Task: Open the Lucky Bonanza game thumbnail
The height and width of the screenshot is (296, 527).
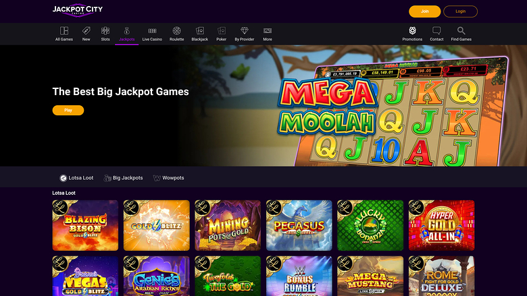Action: click(x=370, y=225)
